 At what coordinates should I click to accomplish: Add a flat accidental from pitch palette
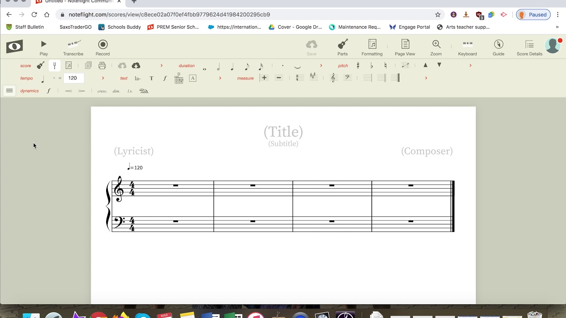(371, 65)
